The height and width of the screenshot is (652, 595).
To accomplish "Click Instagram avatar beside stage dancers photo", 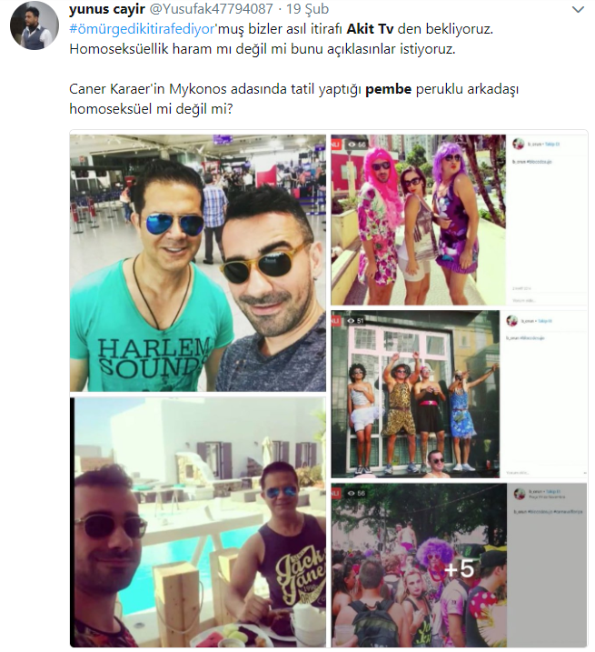I will point(511,321).
